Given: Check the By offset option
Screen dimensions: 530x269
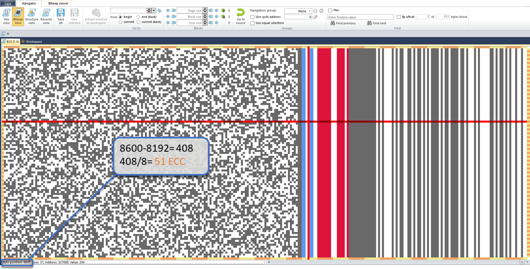Looking at the screenshot, I should (x=398, y=17).
